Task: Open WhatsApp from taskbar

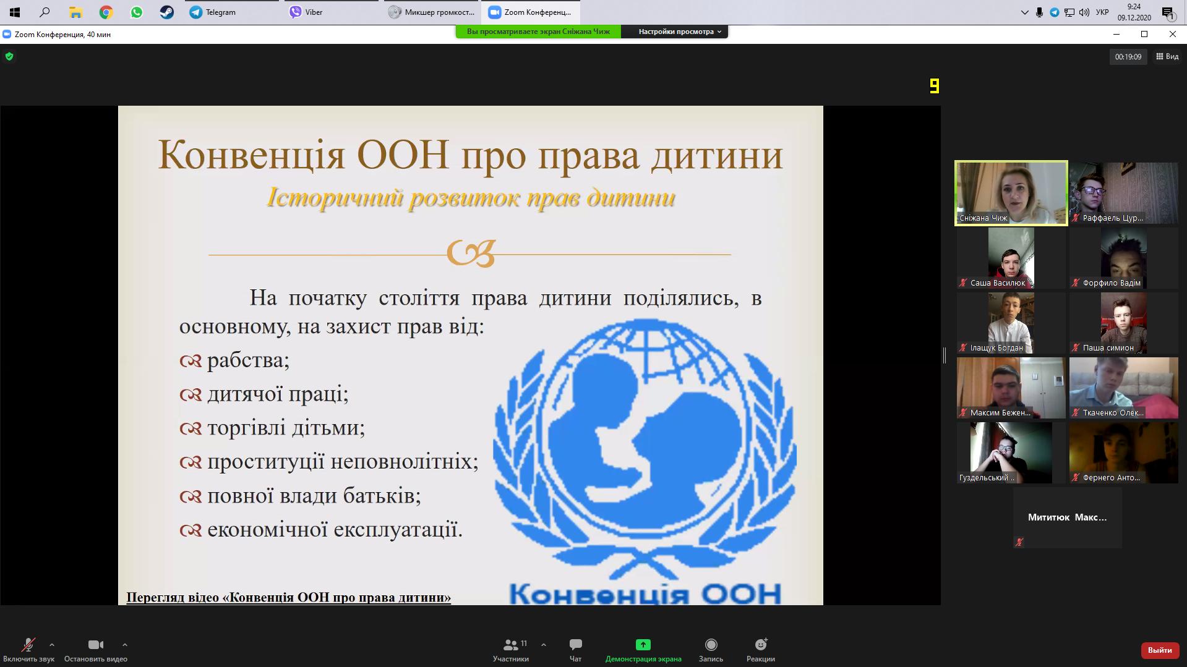Action: pos(136,12)
